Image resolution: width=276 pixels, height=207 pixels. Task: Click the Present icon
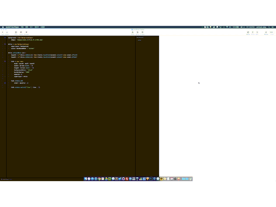coord(142,32)
